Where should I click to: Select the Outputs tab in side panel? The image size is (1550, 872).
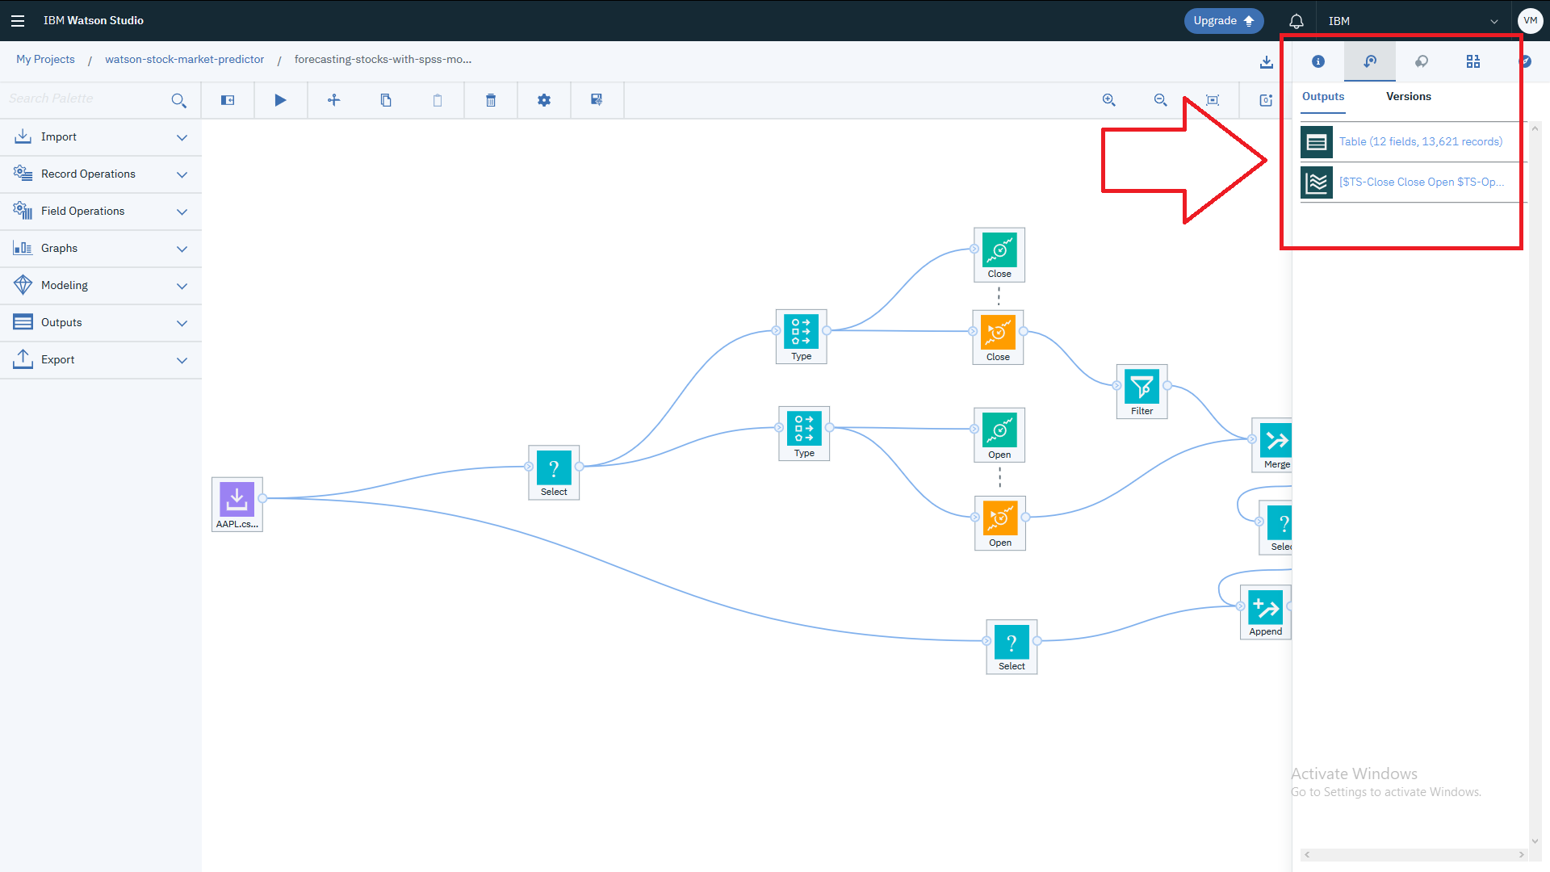[1323, 96]
